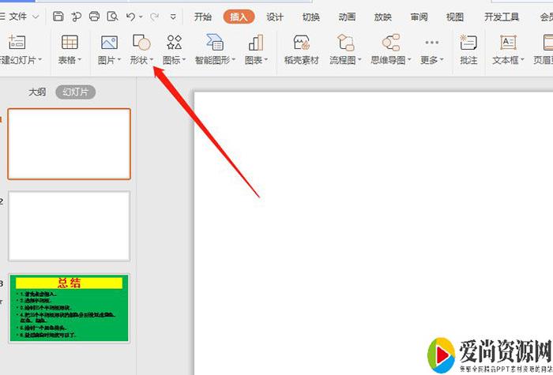Expand the 流程图 dropdown label
The image size is (553, 375).
[x=346, y=60]
